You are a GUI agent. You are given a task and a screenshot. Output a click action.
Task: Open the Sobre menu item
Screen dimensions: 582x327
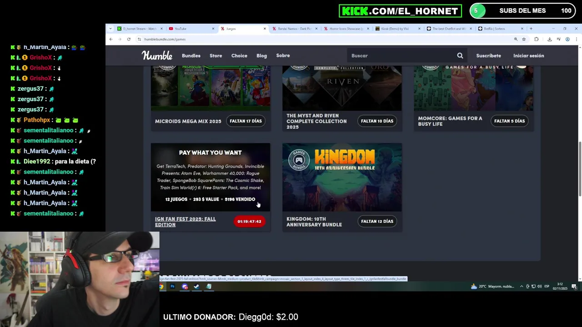tap(283, 55)
